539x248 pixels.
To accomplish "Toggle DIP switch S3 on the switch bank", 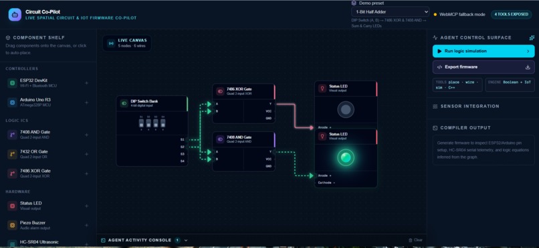I will click(x=156, y=123).
